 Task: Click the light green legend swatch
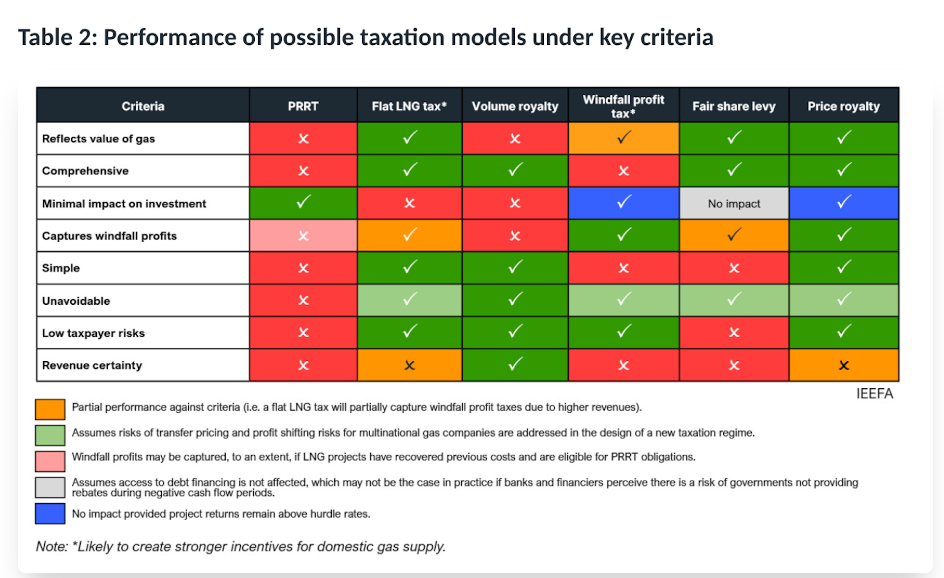coord(50,435)
